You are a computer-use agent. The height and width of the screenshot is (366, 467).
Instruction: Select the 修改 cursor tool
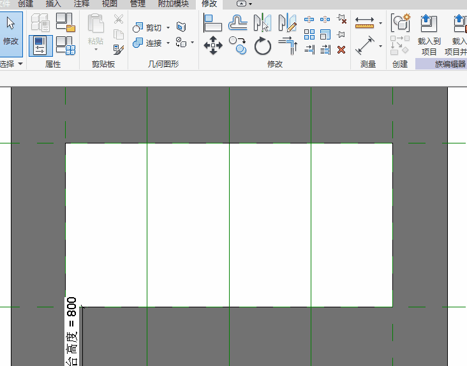click(11, 34)
